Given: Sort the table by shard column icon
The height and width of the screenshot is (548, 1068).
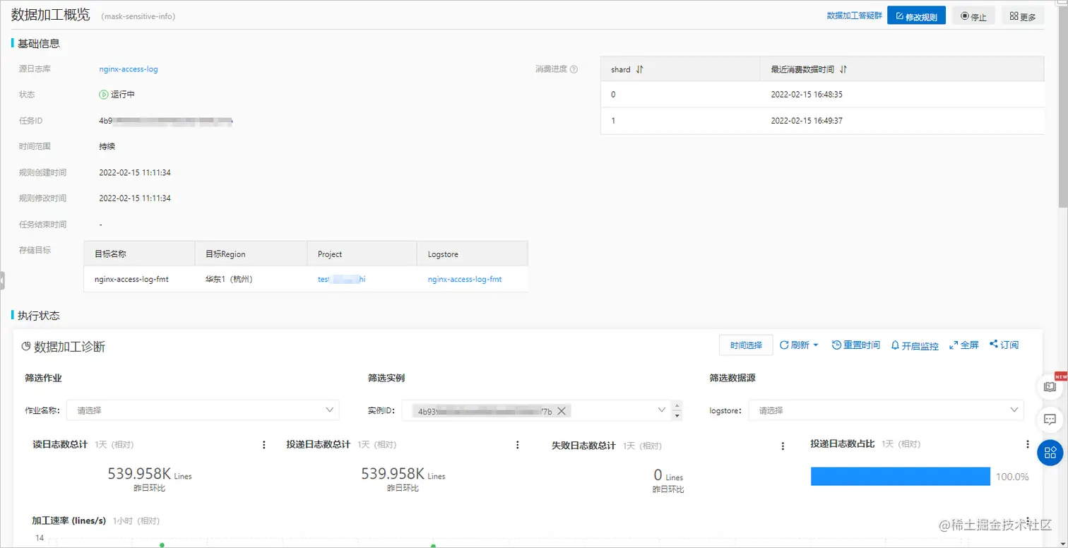Looking at the screenshot, I should 640,69.
